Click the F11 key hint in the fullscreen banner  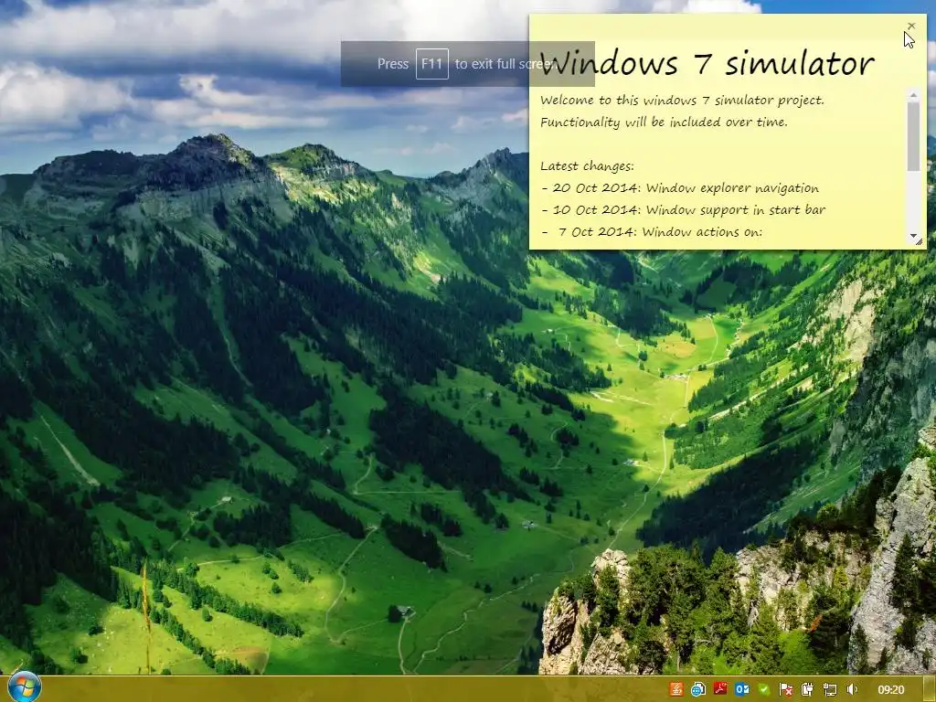click(431, 64)
